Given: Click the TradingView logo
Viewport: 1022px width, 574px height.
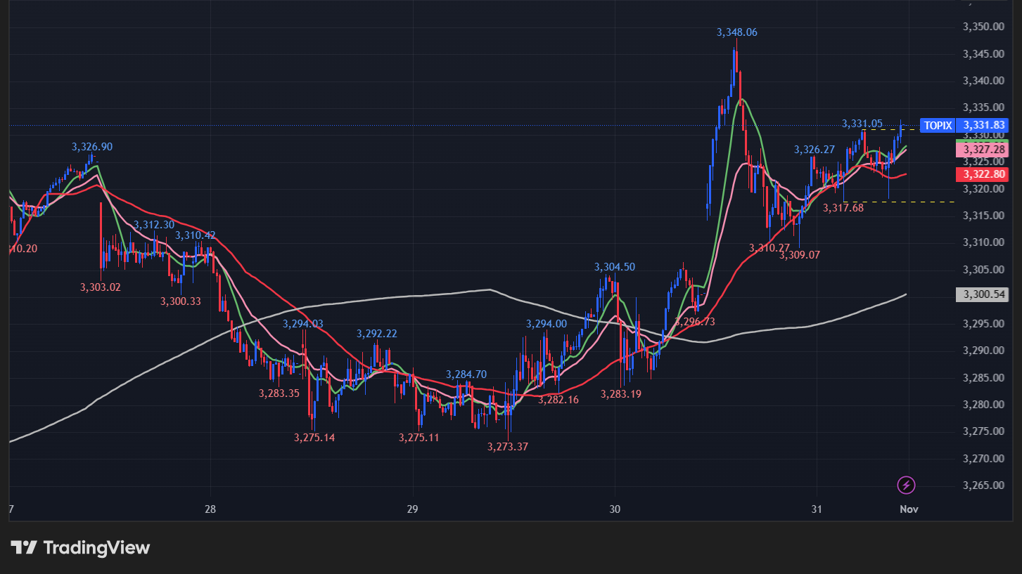Looking at the screenshot, I should coord(80,547).
